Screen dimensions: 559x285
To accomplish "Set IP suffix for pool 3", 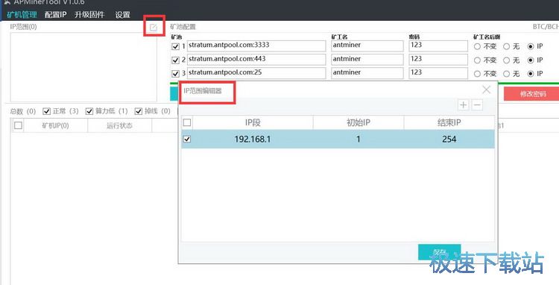I will click(x=531, y=74).
